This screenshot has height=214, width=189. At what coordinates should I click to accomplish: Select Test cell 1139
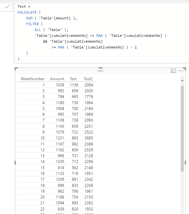tap(74, 85)
